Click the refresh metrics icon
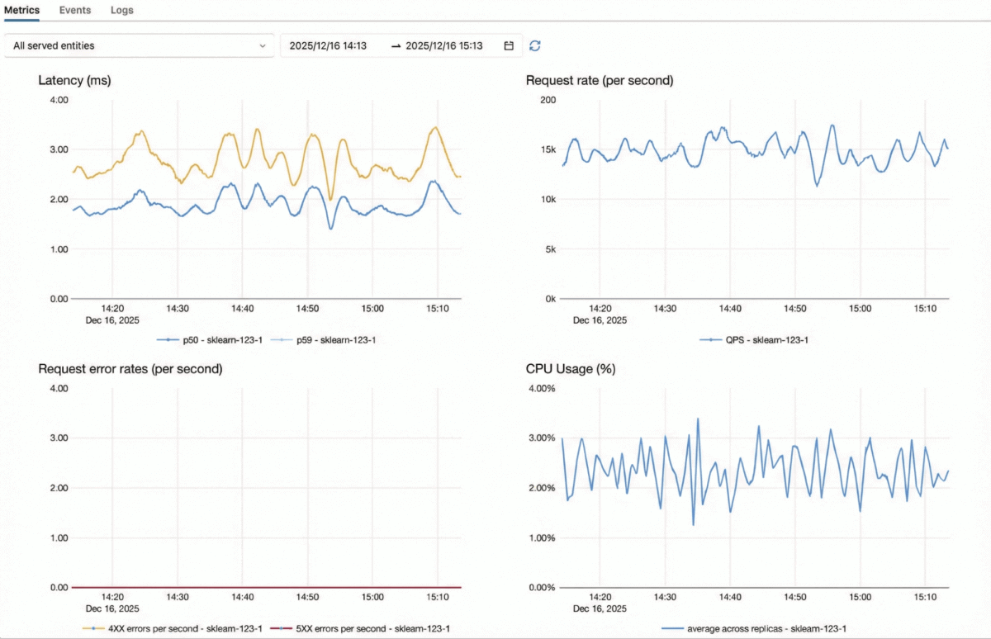This screenshot has width=991, height=639. [x=535, y=46]
